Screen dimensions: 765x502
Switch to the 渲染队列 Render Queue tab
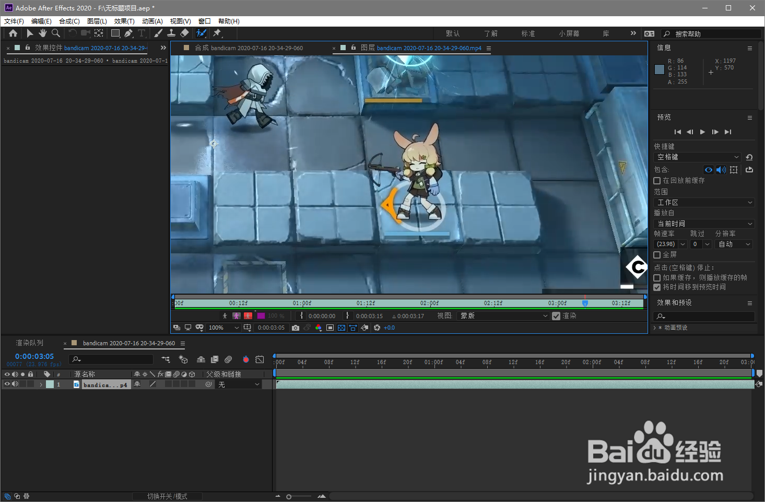[30, 343]
